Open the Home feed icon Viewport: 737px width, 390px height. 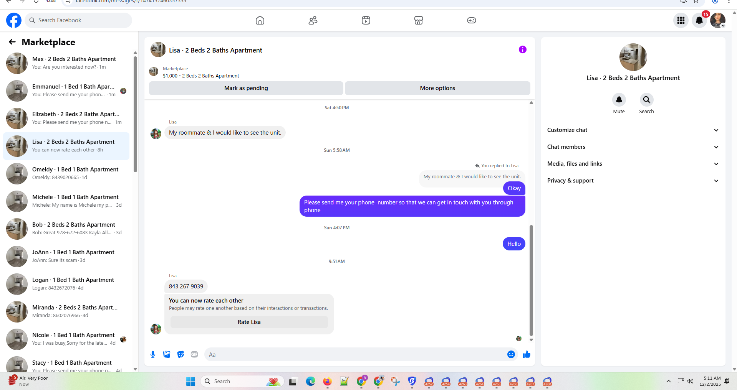click(260, 20)
